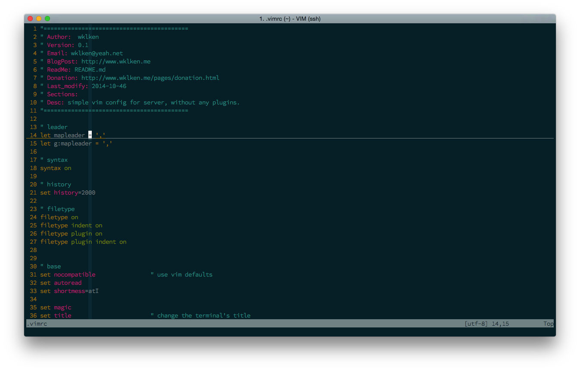Open the donation.html URL on line 7

[150, 78]
